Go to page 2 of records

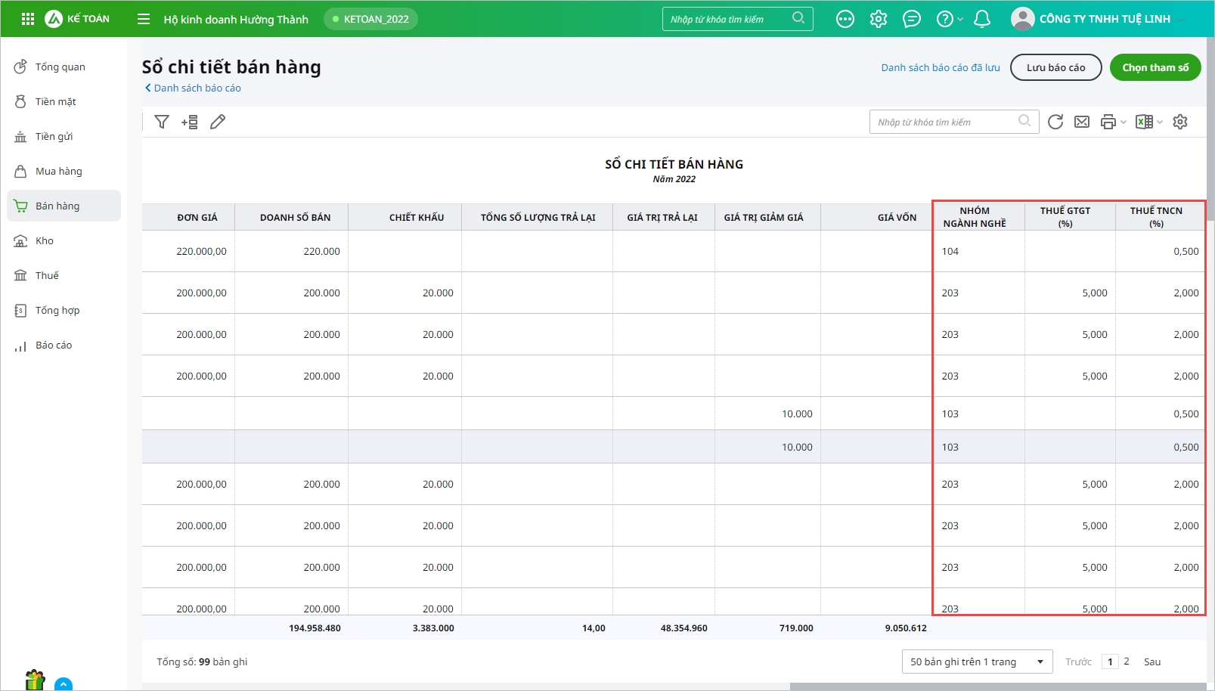pos(1127,662)
